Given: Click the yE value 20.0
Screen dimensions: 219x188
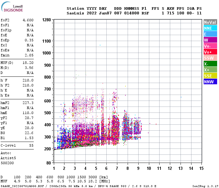Looking at the screenshot, I should click(29, 128).
